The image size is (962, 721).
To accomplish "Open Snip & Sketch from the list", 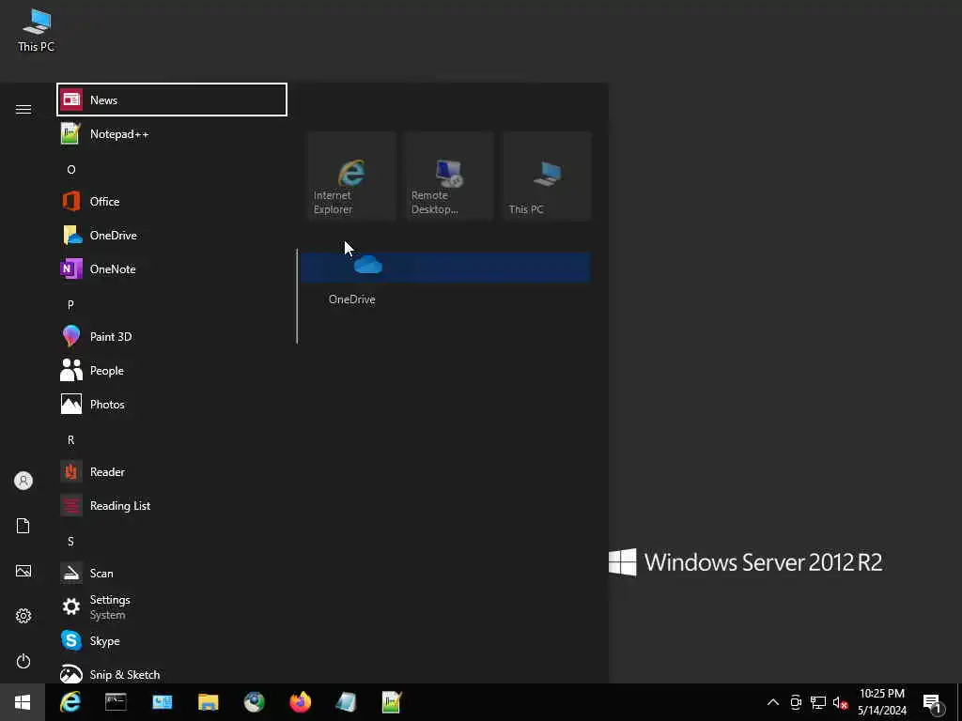I will pos(172,673).
